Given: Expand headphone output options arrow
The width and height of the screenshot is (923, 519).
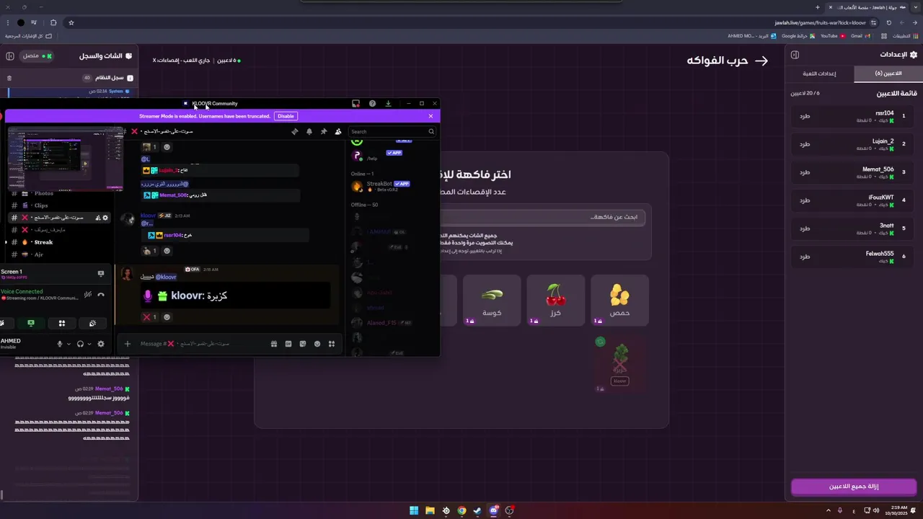Looking at the screenshot, I should [89, 344].
